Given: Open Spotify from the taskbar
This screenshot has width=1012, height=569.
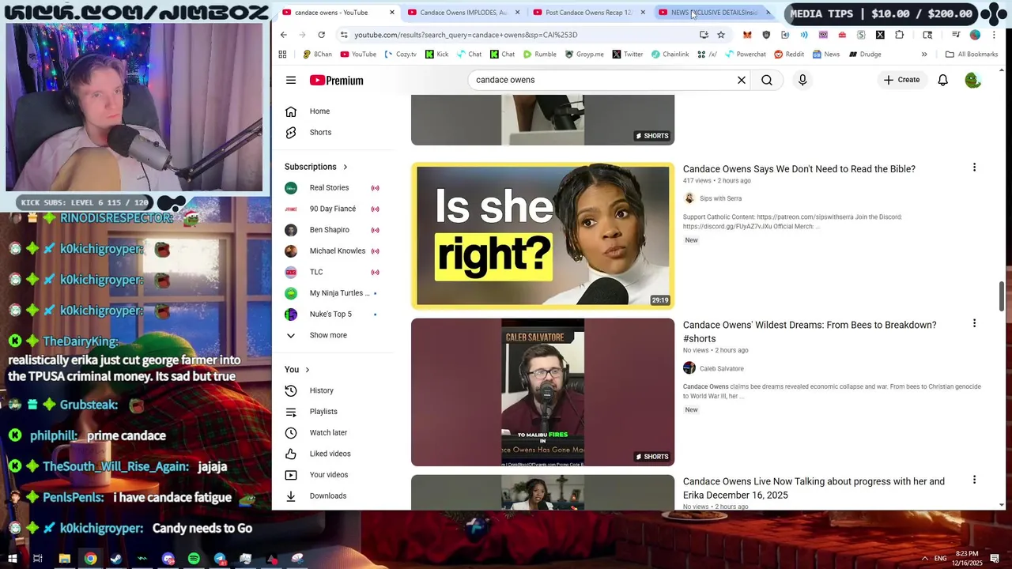Looking at the screenshot, I should pos(194,559).
